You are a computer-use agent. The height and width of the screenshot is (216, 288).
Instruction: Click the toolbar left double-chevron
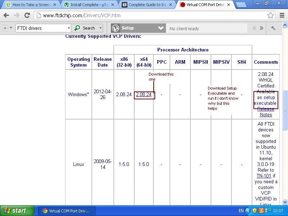(255, 28)
